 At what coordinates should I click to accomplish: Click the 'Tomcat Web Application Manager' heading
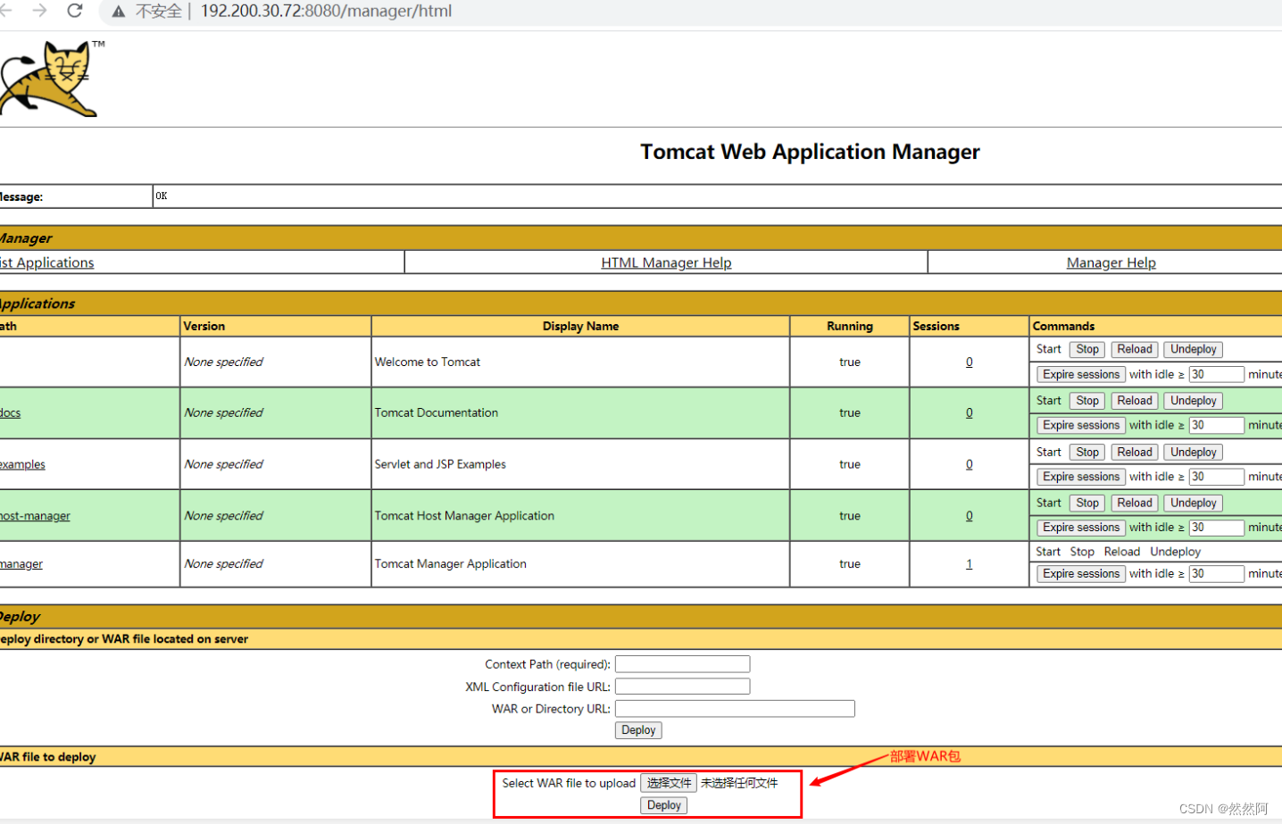click(x=810, y=153)
